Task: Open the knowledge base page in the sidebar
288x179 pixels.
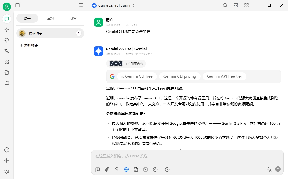Action: 7,72
